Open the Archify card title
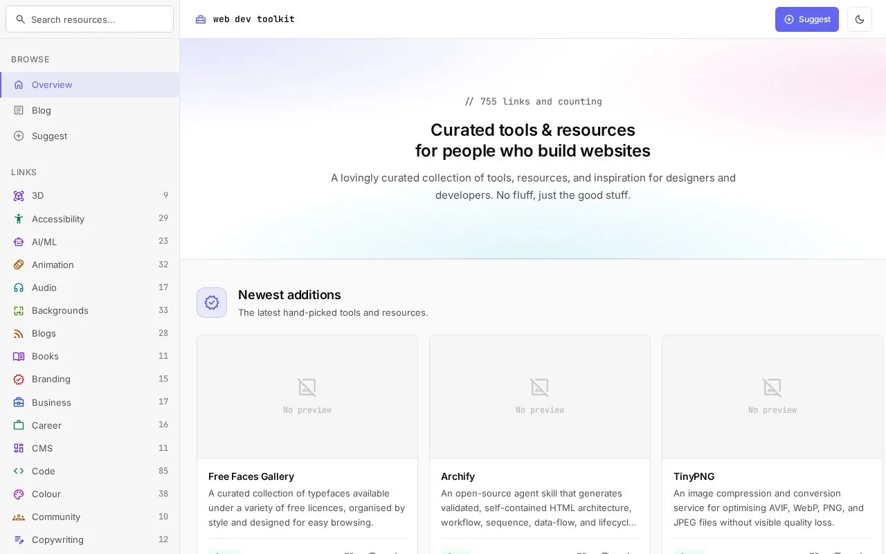886x554 pixels. [458, 476]
